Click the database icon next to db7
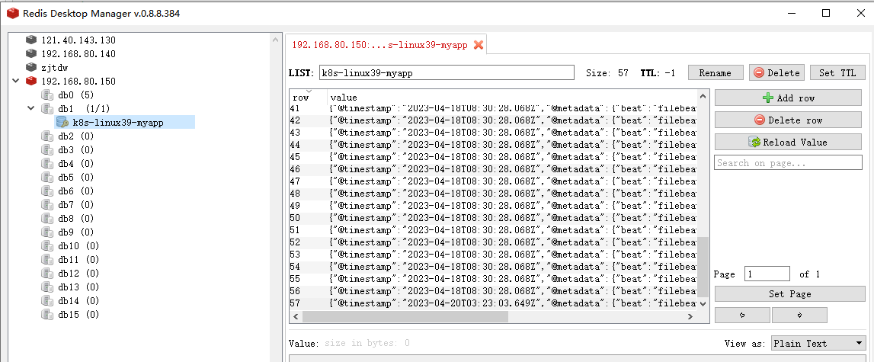The image size is (874, 362). (x=46, y=204)
